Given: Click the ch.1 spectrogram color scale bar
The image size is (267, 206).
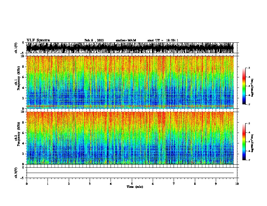Looking at the screenshot, I should pyautogui.click(x=244, y=86).
